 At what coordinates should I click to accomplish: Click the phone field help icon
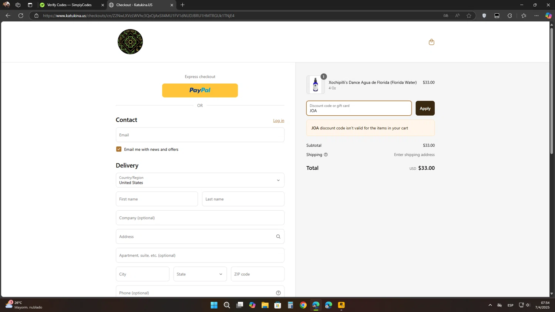[278, 293]
